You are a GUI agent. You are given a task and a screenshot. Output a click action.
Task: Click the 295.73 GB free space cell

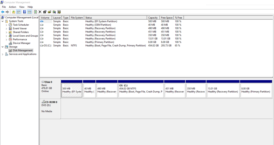tap(166, 45)
